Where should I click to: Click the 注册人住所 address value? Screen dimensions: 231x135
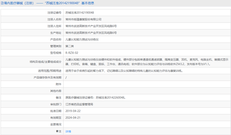[x=91, y=26]
